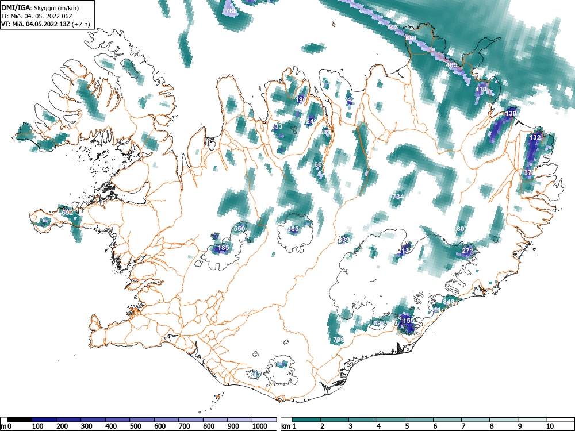575x431 pixels.
Task: Select the 4–5 km teal legend swatch
Action: (391, 420)
